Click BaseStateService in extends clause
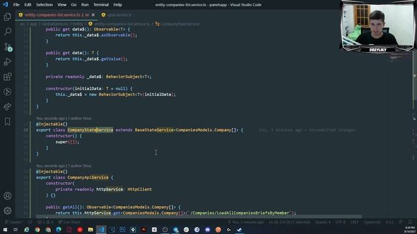Image resolution: width=417 pixels, height=234 pixels. click(x=154, y=130)
